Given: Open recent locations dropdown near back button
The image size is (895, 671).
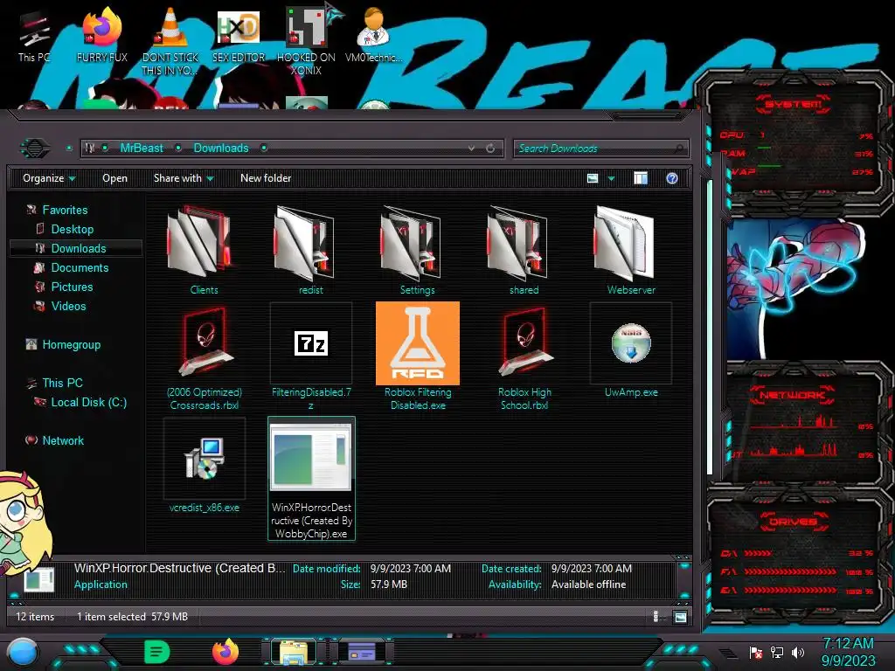Looking at the screenshot, I should (69, 149).
